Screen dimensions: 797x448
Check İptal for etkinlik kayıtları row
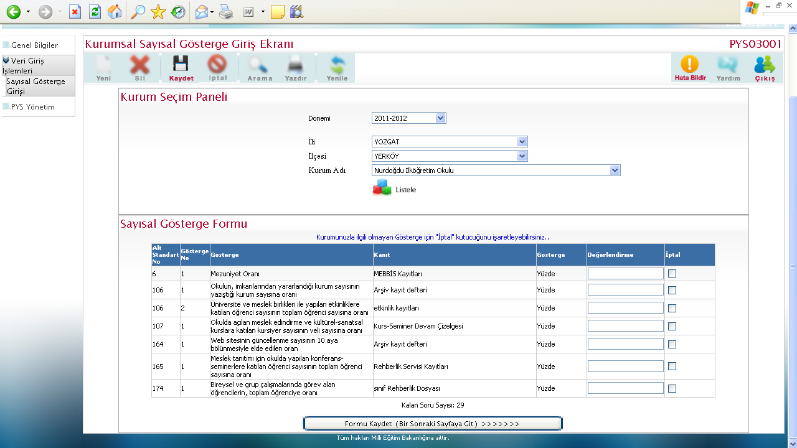coord(672,308)
